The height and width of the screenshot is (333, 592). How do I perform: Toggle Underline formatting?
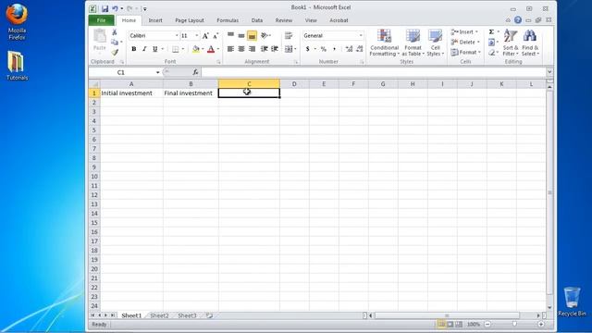(154, 49)
